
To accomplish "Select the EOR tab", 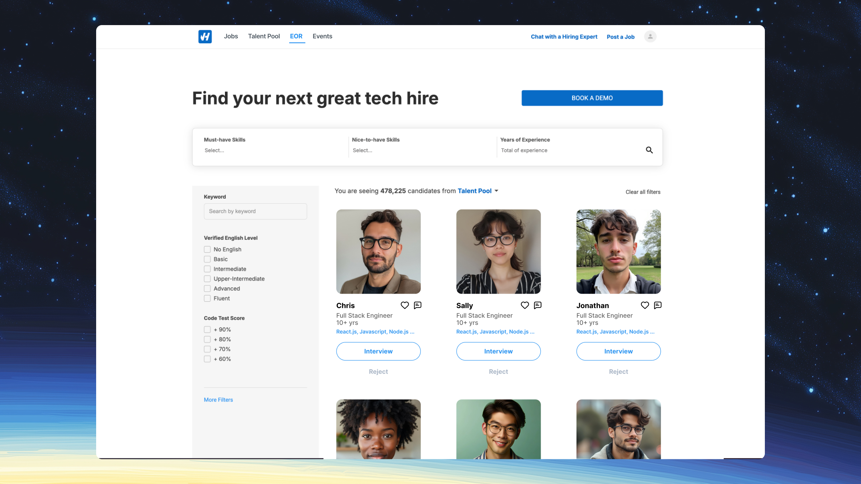I will coord(296,36).
